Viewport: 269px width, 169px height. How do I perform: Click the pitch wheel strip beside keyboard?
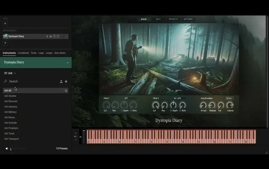pos(80,136)
